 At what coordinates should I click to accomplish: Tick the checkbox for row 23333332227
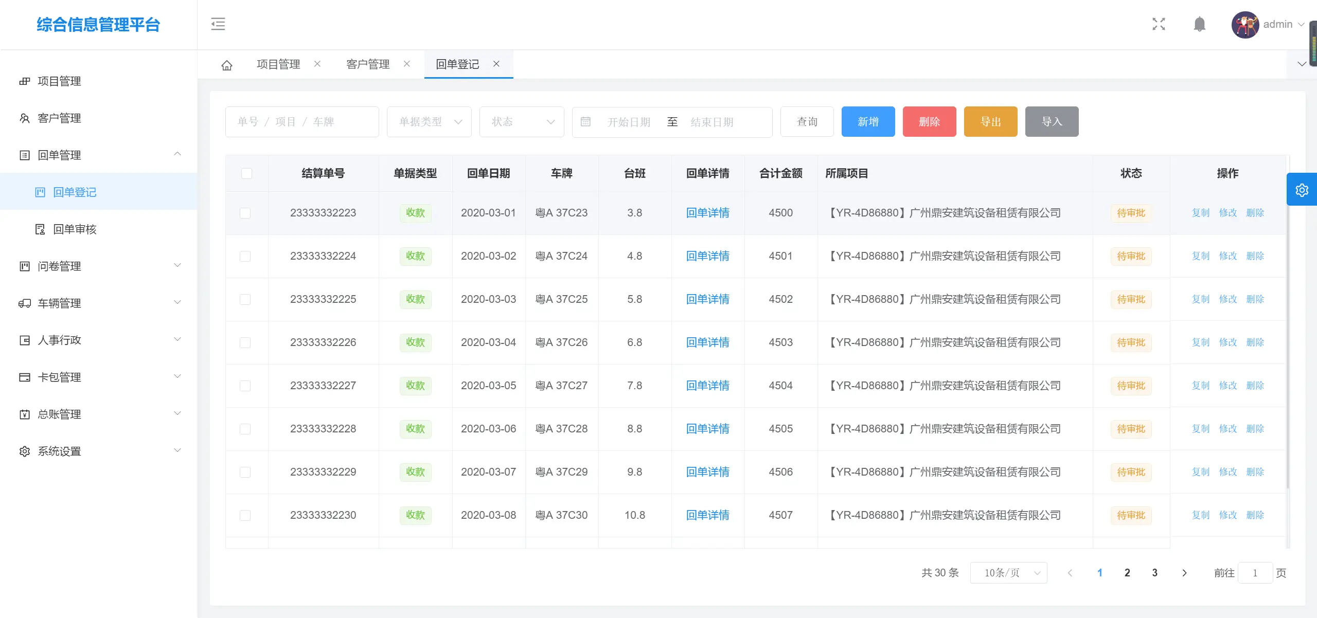(x=245, y=386)
